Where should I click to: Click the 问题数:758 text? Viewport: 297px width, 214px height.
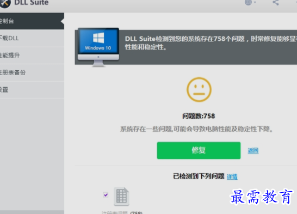199,116
